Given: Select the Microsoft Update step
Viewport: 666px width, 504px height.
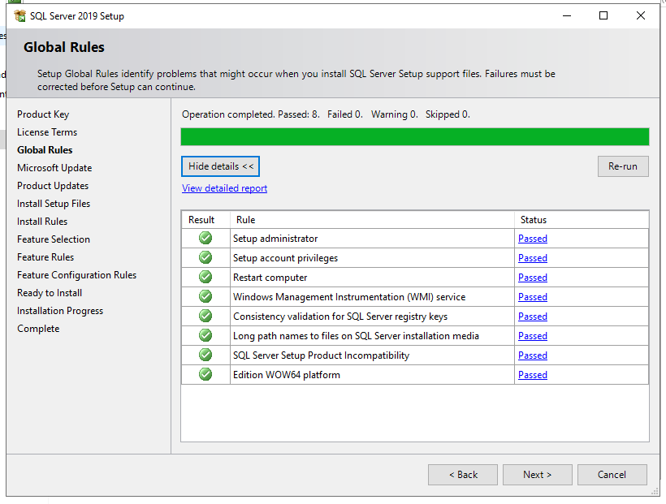Looking at the screenshot, I should click(54, 168).
